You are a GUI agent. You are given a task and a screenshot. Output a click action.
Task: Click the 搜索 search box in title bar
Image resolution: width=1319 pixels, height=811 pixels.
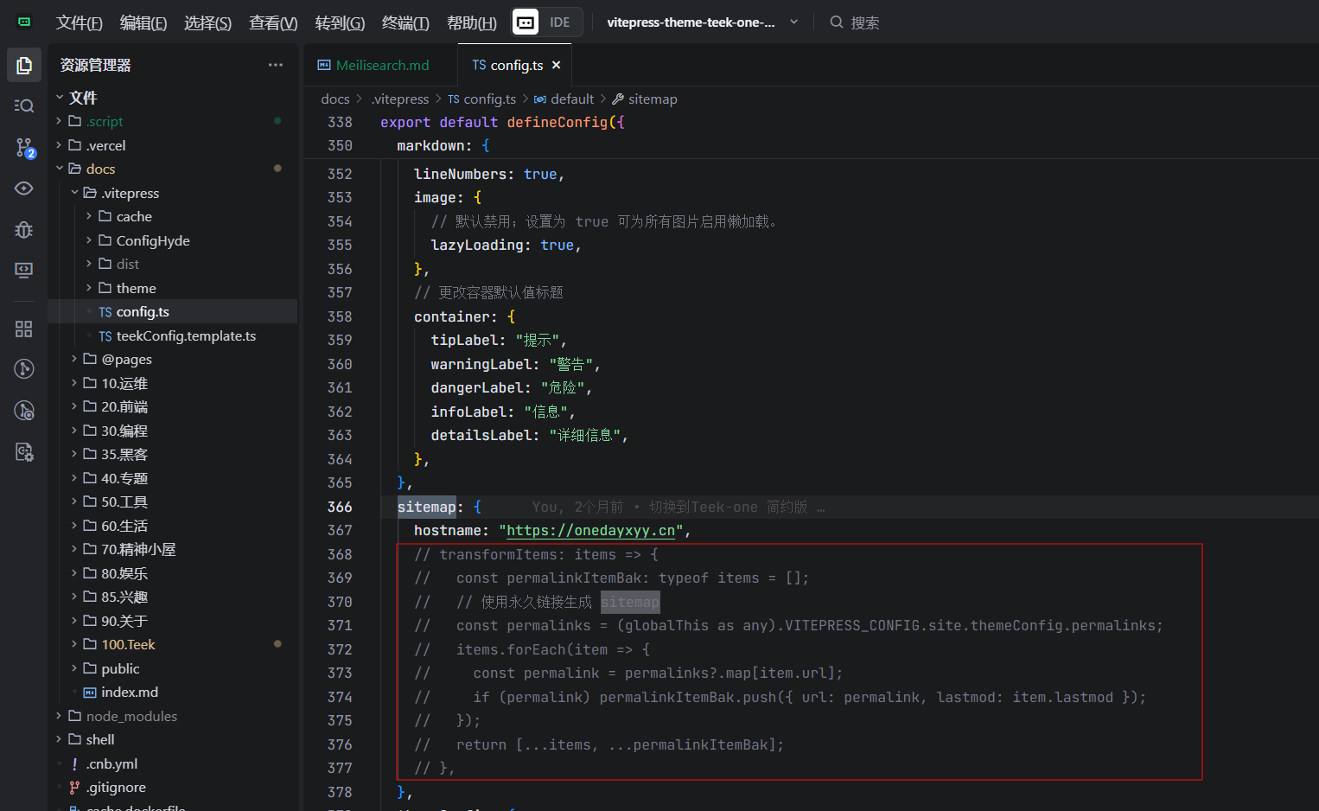point(864,22)
